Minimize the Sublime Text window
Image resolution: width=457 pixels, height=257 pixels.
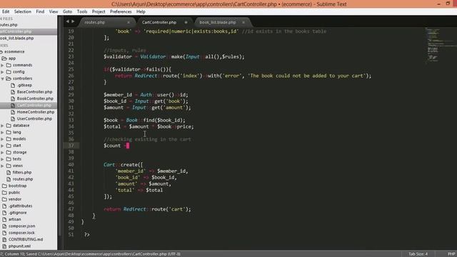click(438, 4)
